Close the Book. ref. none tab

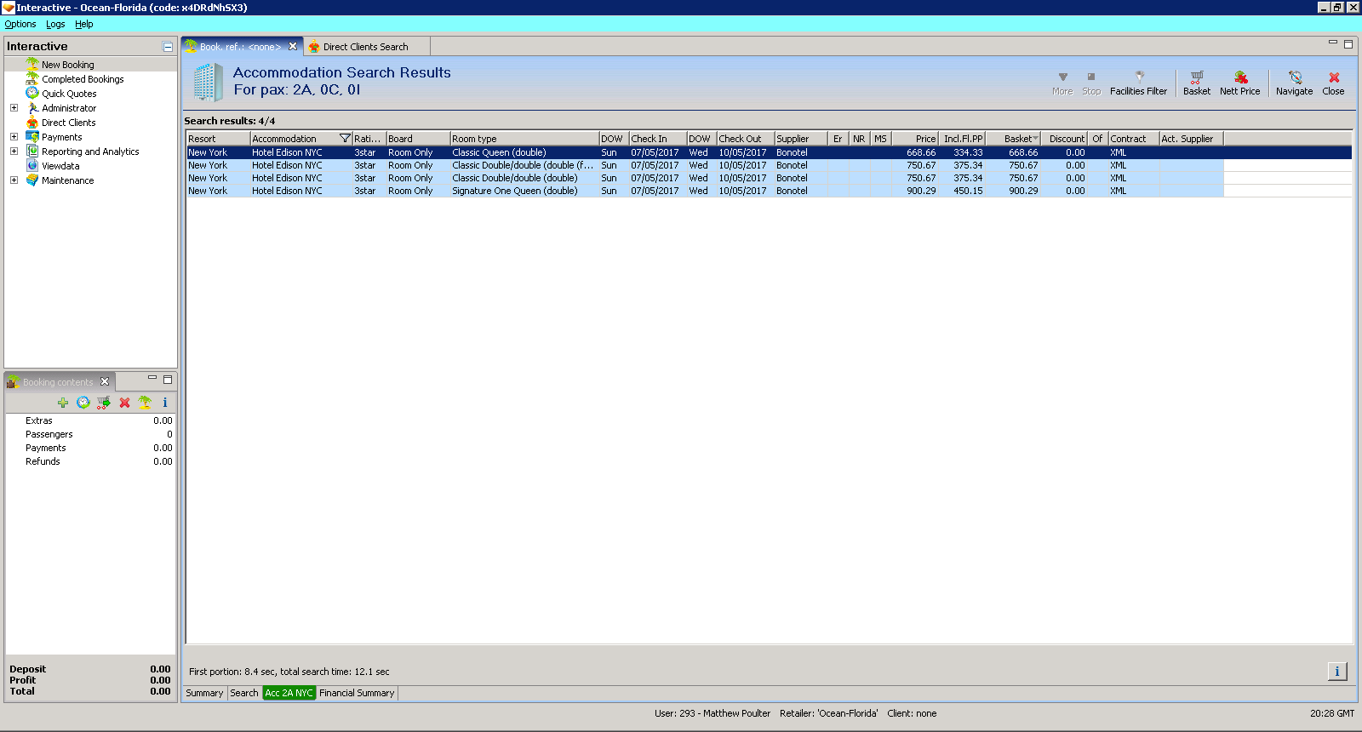point(293,47)
